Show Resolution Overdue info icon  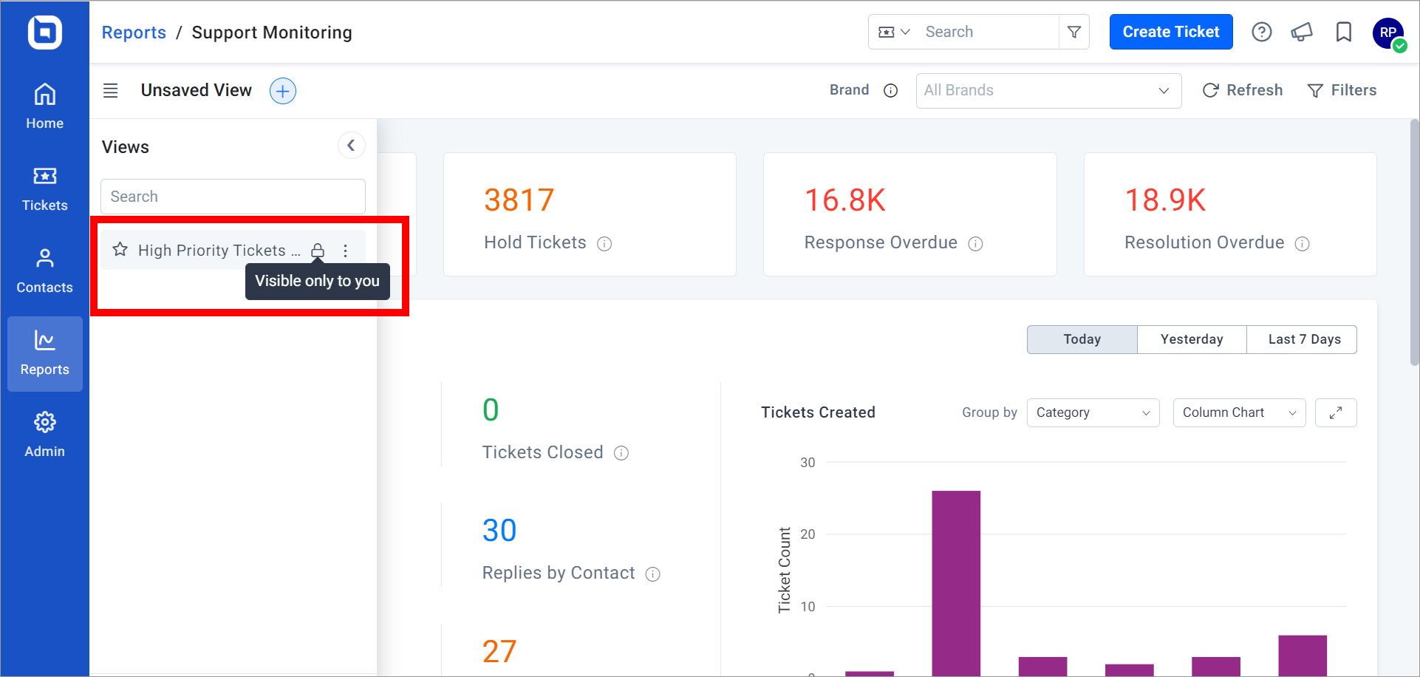pyautogui.click(x=1303, y=244)
